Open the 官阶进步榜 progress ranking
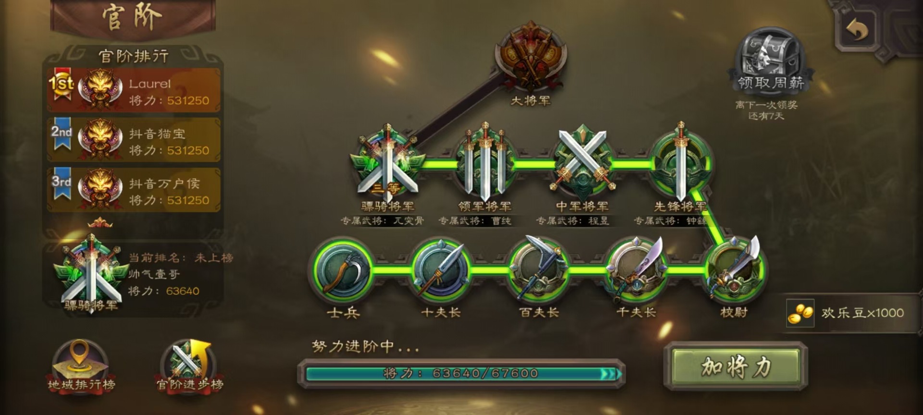Image resolution: width=923 pixels, height=415 pixels. click(189, 366)
